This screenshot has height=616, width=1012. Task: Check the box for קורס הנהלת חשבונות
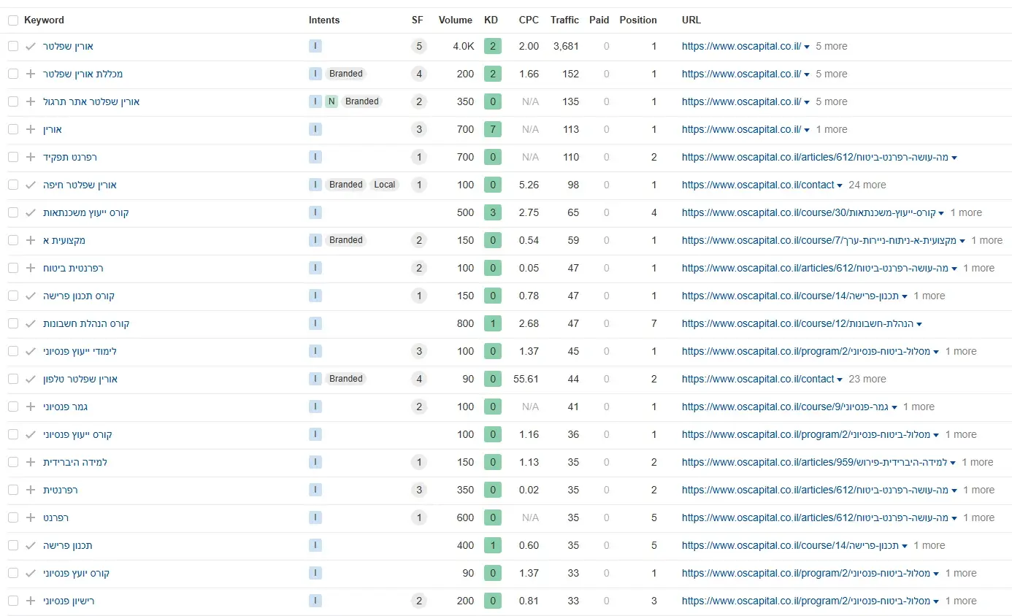pos(13,323)
